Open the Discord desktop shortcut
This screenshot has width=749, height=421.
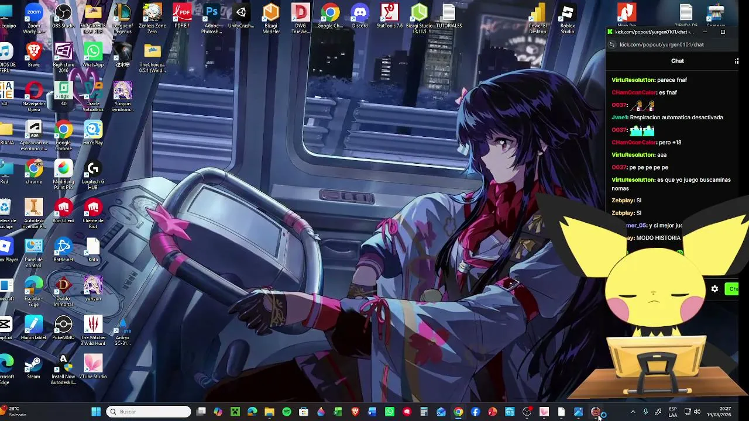(360, 16)
